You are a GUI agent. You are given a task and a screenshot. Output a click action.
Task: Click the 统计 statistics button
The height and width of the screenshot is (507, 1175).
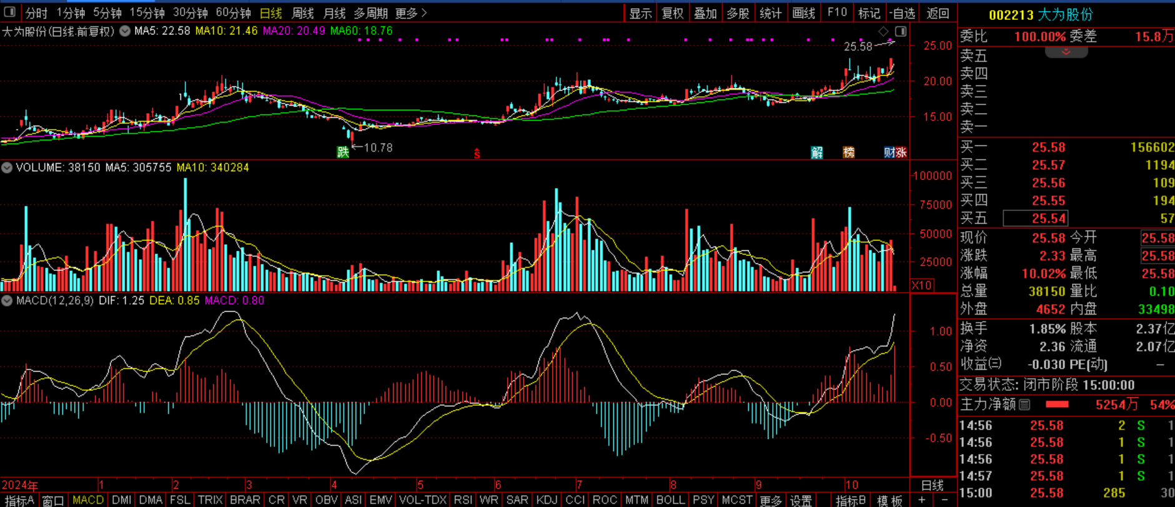[x=770, y=12]
